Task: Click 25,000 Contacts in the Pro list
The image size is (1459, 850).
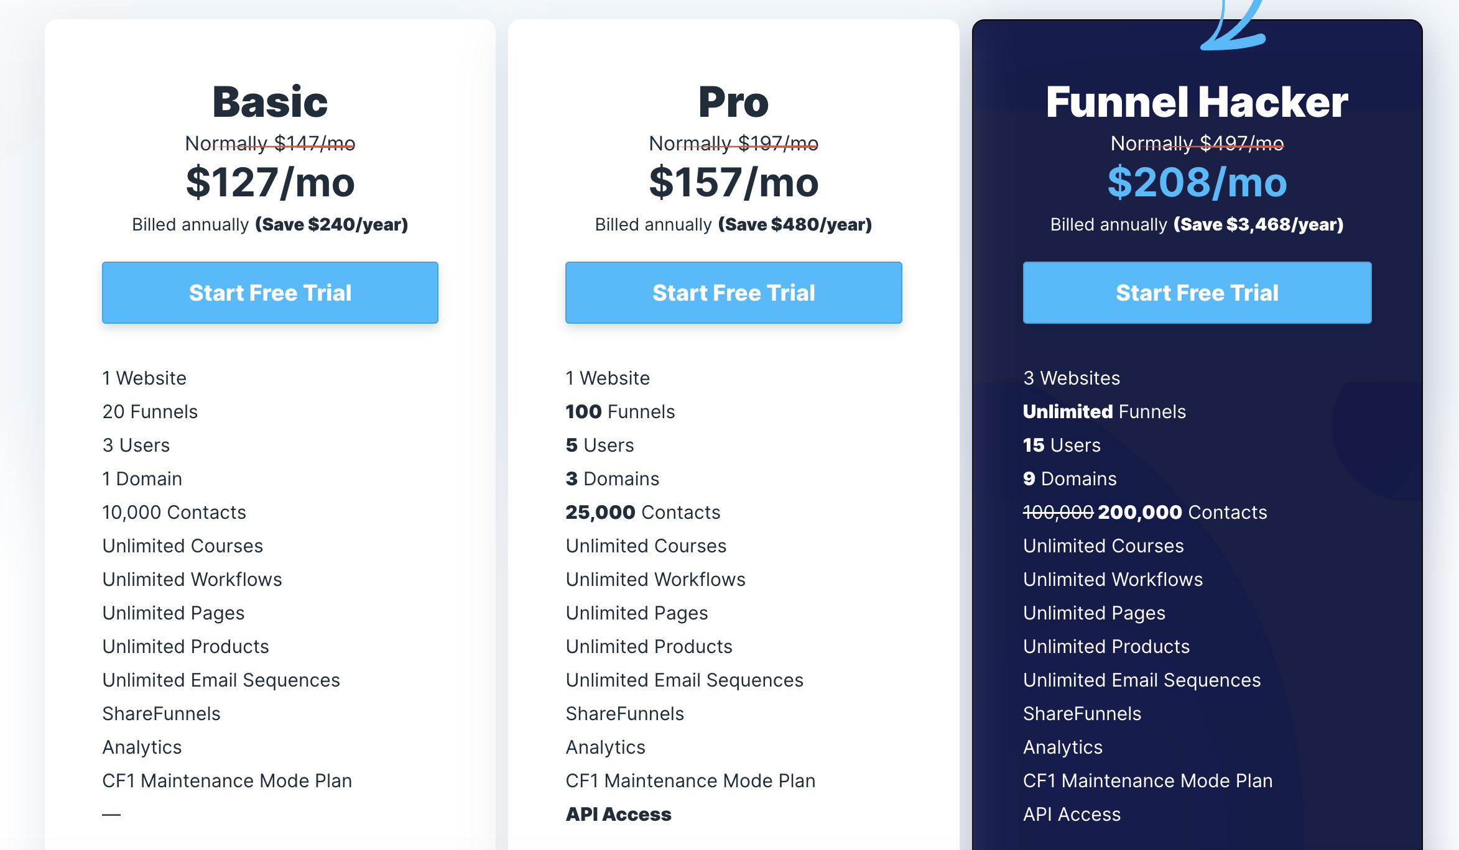Action: tap(642, 512)
